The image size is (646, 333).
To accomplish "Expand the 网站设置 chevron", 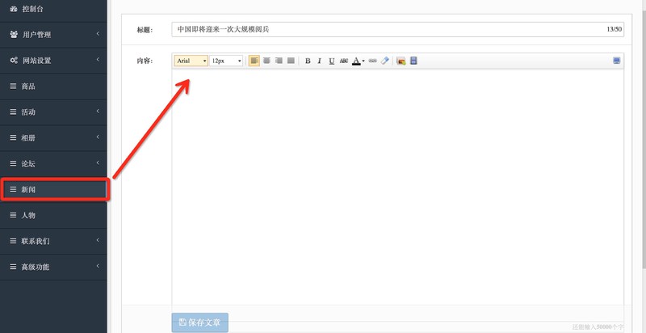I will (x=98, y=60).
